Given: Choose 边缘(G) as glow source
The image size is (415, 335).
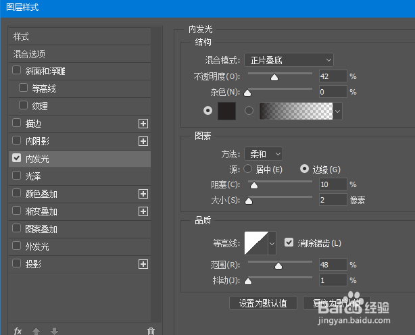Looking at the screenshot, I should pos(304,169).
